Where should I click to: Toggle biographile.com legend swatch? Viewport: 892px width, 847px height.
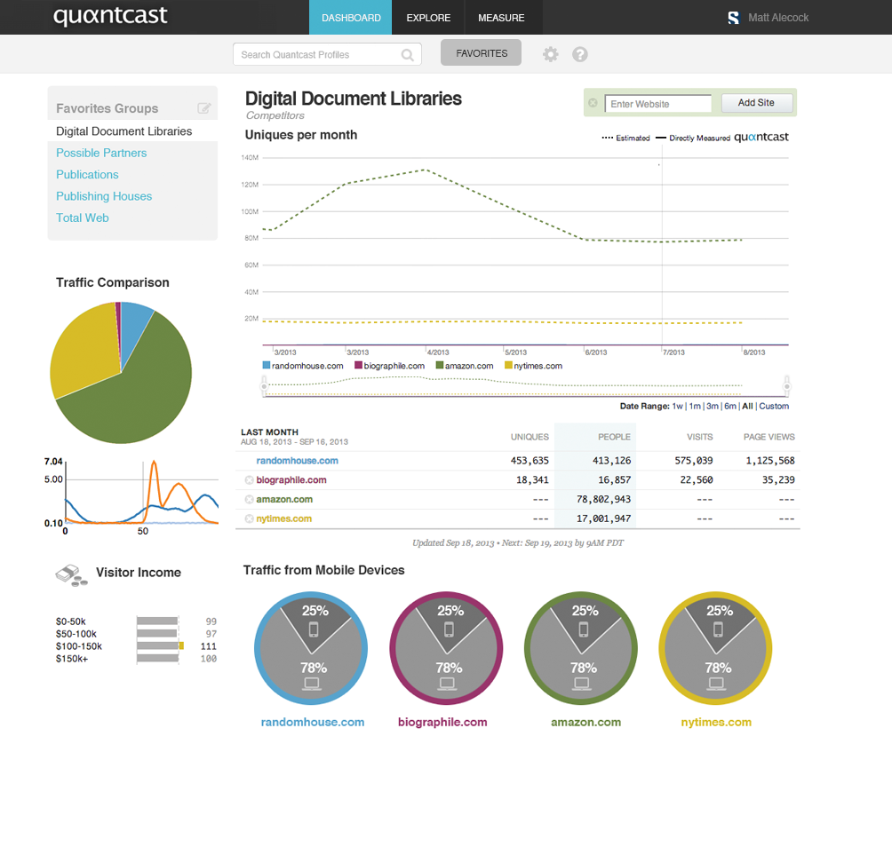[358, 365]
